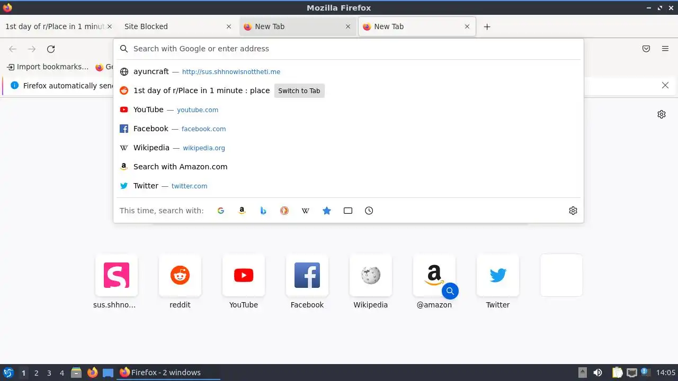Viewport: 678px width, 381px height.
Task: Switch to workspace 4
Action: 61,373
